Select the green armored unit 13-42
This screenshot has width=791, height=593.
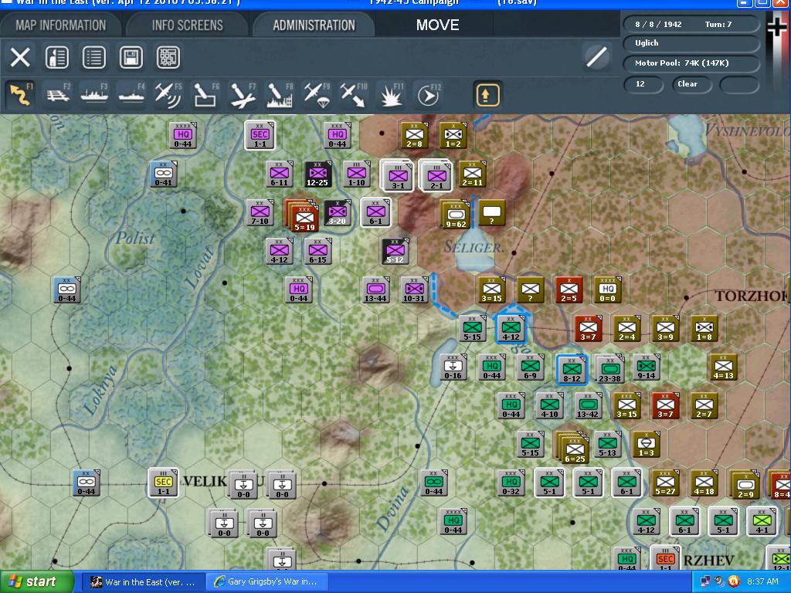pos(588,406)
